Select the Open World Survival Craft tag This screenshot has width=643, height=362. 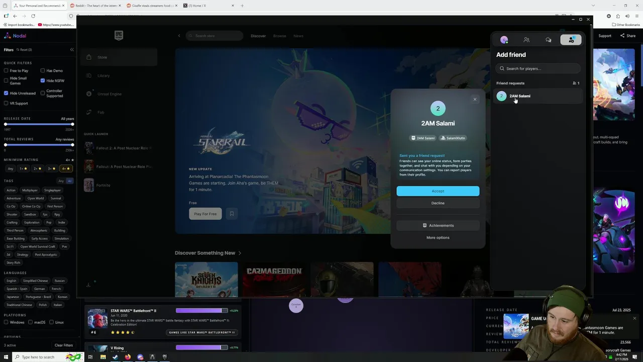click(38, 247)
